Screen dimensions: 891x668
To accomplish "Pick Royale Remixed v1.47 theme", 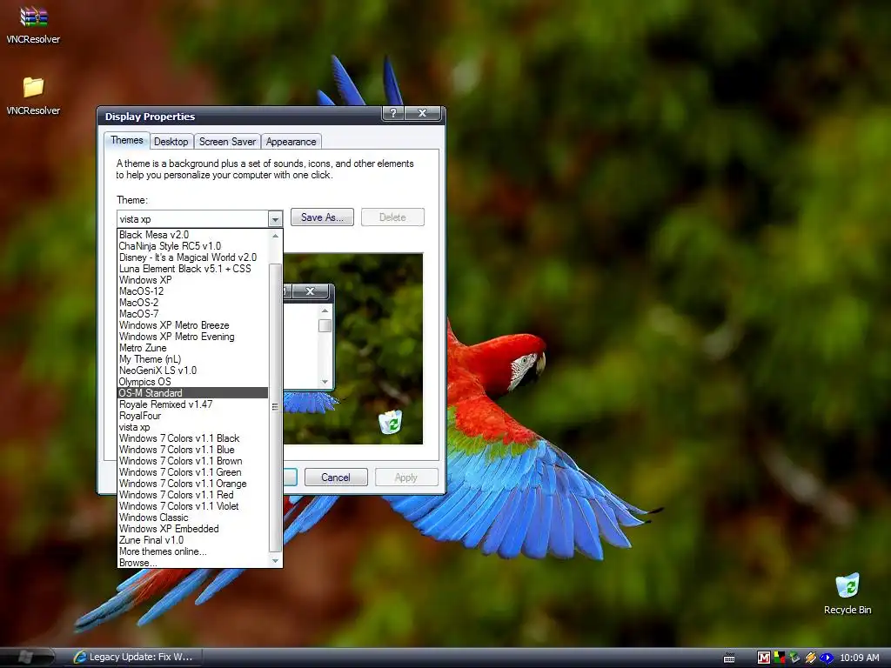I will pyautogui.click(x=192, y=404).
